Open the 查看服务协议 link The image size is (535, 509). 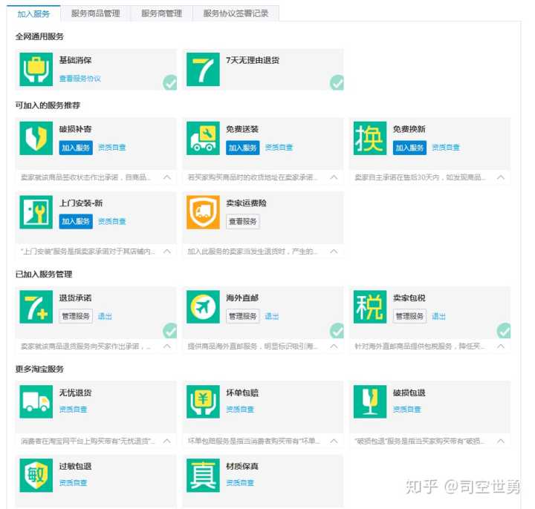[80, 78]
